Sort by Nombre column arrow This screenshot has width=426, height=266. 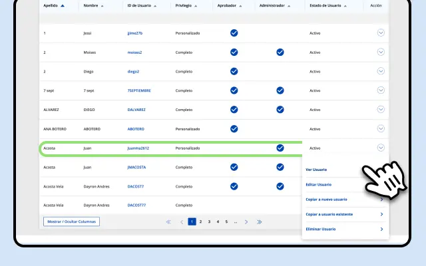click(102, 6)
